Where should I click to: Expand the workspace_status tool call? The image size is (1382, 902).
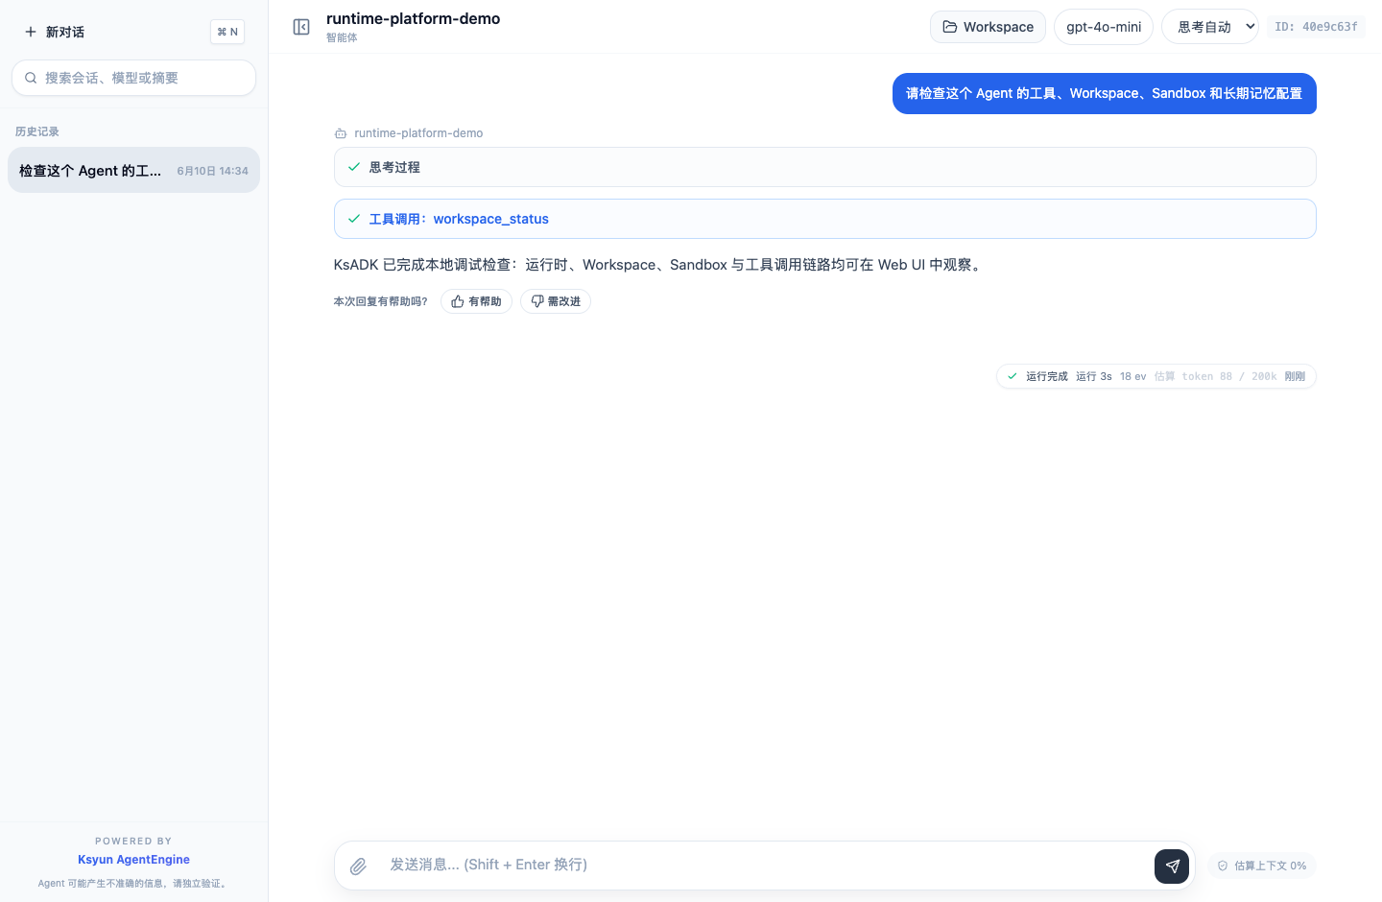pos(824,219)
